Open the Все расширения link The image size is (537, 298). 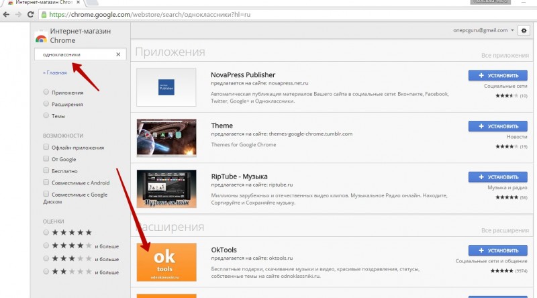[x=505, y=230]
